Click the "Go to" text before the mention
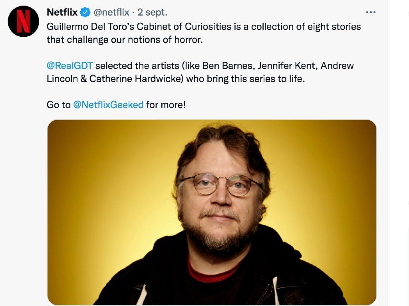This screenshot has width=409, height=306. [58, 105]
